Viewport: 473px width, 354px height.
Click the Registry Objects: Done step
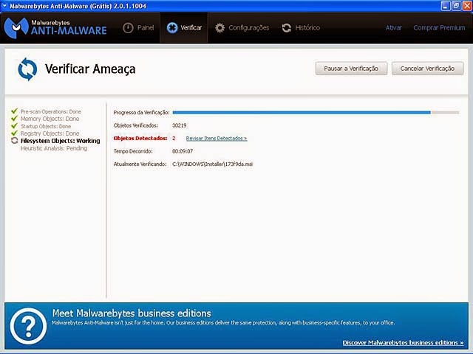click(x=50, y=133)
